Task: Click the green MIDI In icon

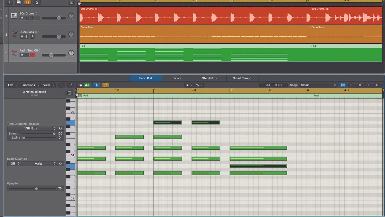Action: click(87, 85)
